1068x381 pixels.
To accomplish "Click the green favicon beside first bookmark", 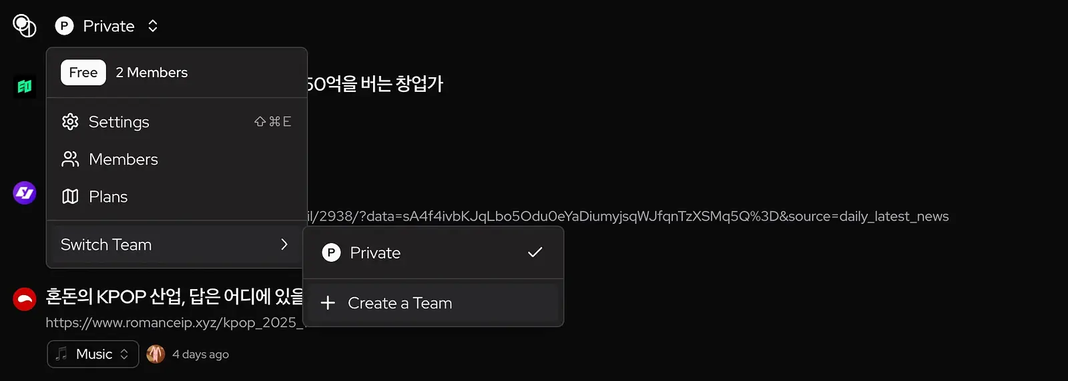I will 25,87.
